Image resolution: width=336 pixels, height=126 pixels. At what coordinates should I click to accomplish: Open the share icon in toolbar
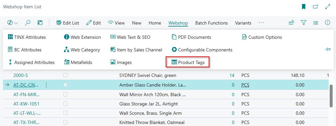pyautogui.click(x=291, y=23)
